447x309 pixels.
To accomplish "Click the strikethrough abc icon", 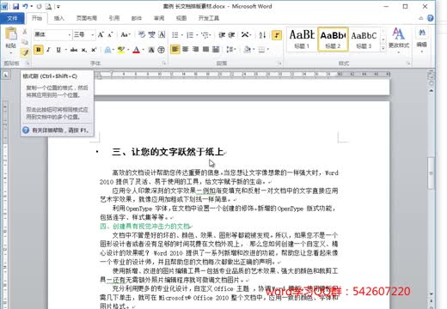I will tap(74, 50).
